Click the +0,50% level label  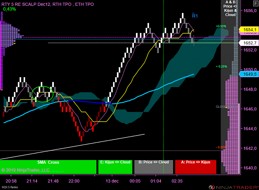tap(221, 26)
